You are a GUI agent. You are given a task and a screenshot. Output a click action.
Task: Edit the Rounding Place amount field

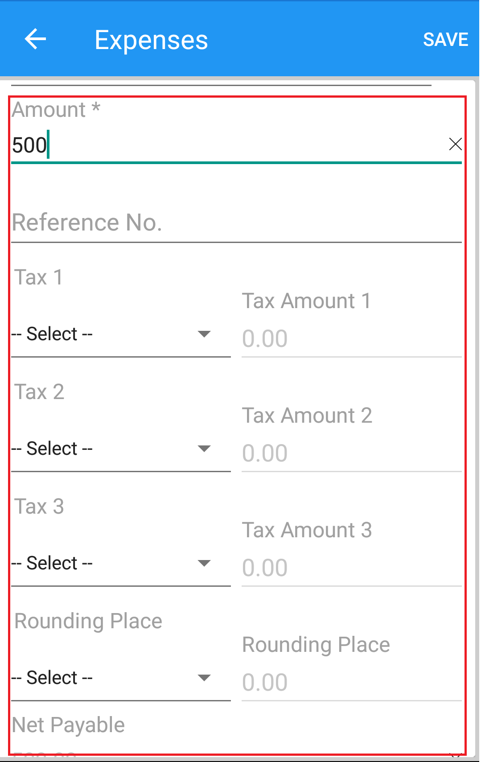tap(351, 683)
